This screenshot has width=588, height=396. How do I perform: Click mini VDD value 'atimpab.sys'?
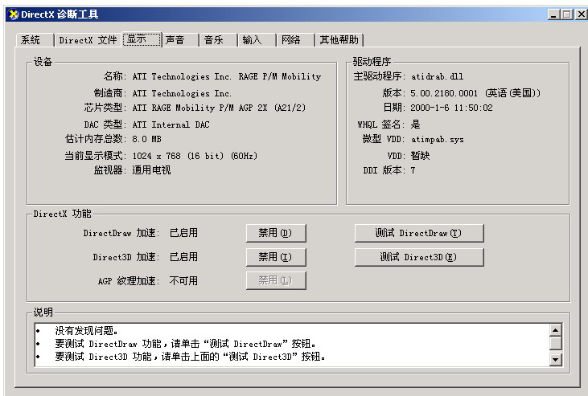[x=438, y=140]
